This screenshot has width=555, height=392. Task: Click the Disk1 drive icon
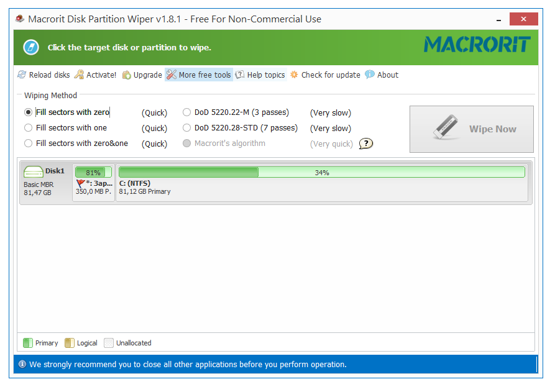coord(34,172)
